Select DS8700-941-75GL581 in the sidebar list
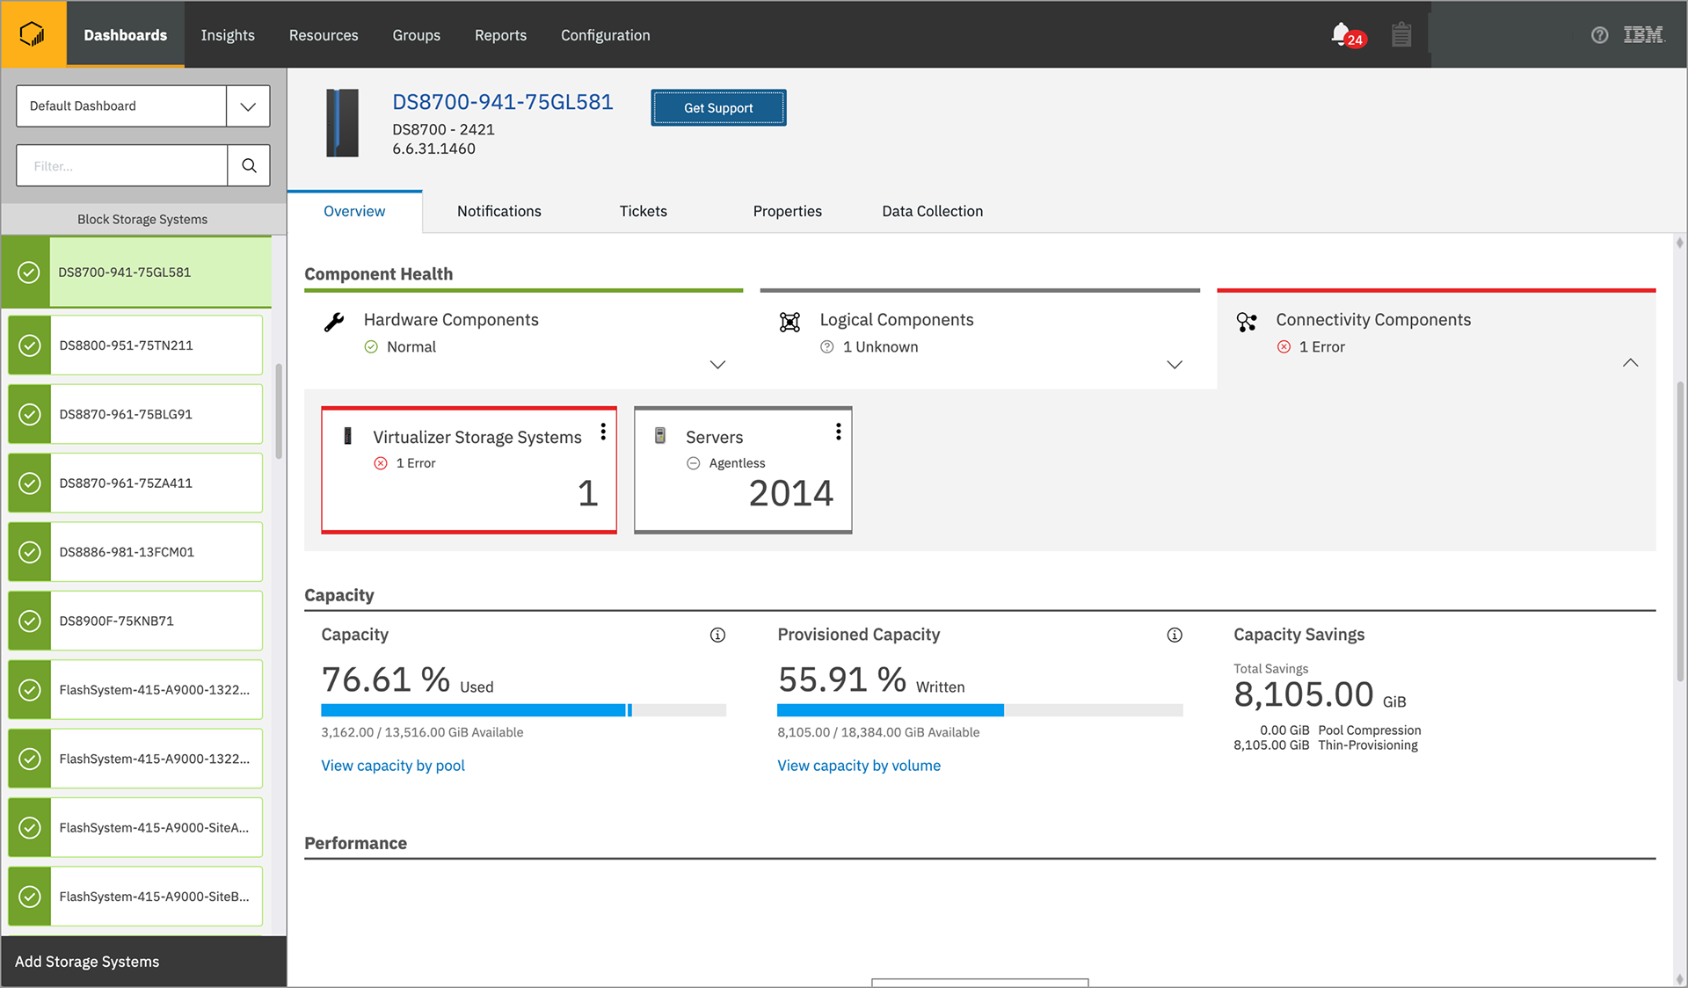 (136, 272)
